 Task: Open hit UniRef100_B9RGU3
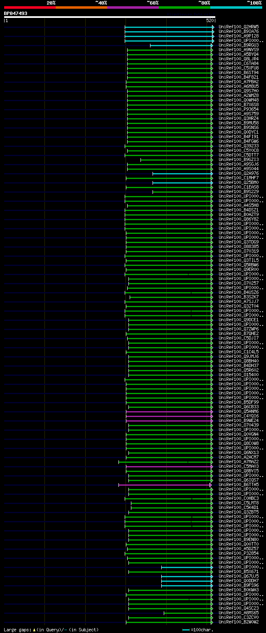point(239,45)
